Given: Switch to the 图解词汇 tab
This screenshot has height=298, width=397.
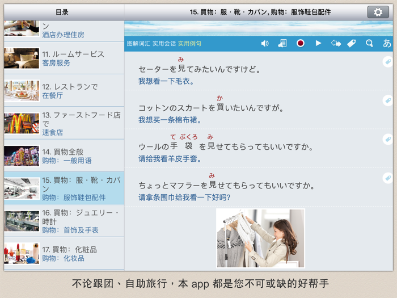Looking at the screenshot, I should (x=138, y=44).
